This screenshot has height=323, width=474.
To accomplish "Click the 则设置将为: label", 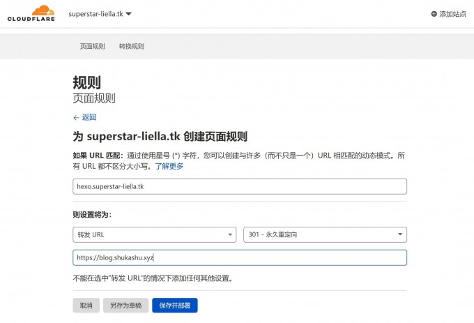I will tap(92, 215).
